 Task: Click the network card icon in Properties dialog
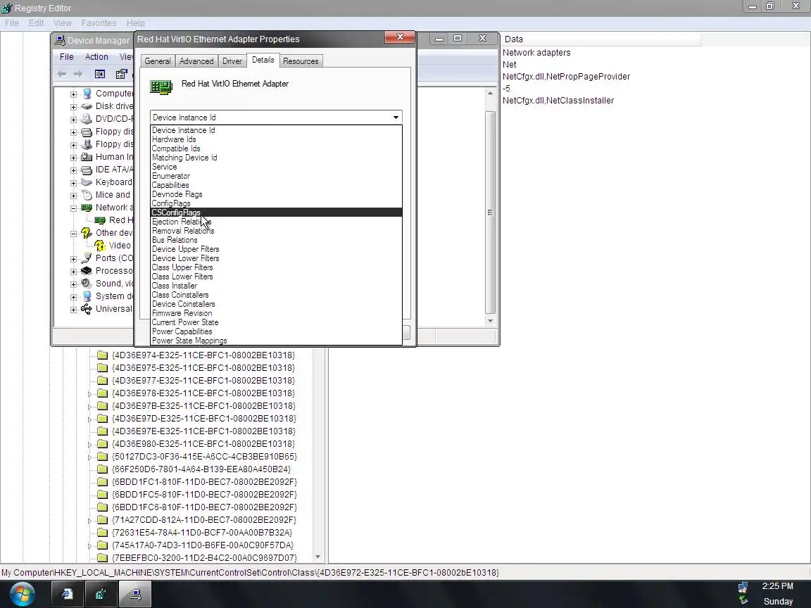pyautogui.click(x=161, y=87)
